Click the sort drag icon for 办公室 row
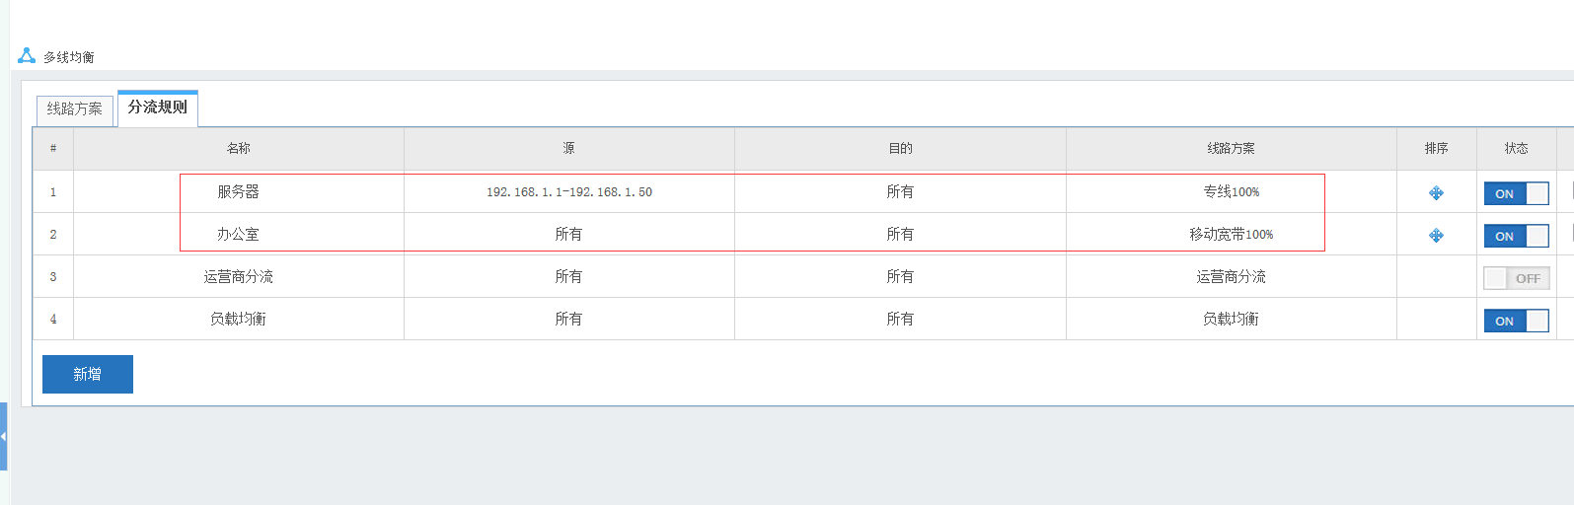Screen dimensions: 1574x505 1436,236
